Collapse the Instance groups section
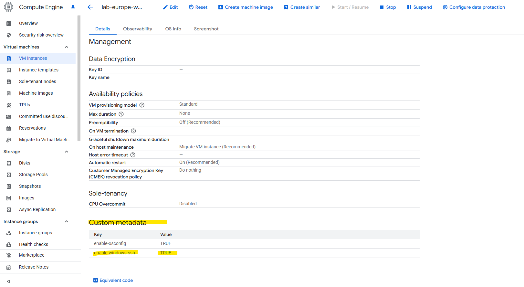524x287 pixels. coord(67,221)
